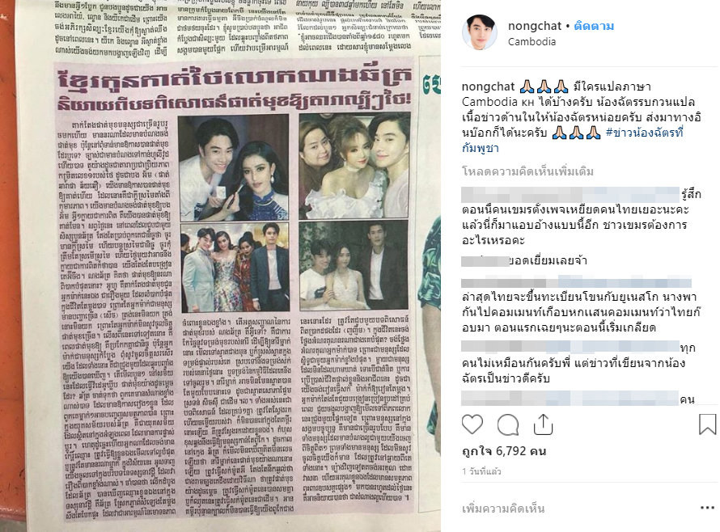This screenshot has height=532, width=720.
Task: Load more comments via โหลดความคิดเห็นเพิ่มเติม
Action: coord(527,171)
